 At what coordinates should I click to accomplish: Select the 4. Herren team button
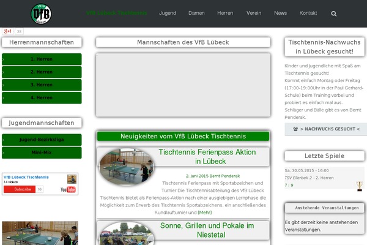42,98
